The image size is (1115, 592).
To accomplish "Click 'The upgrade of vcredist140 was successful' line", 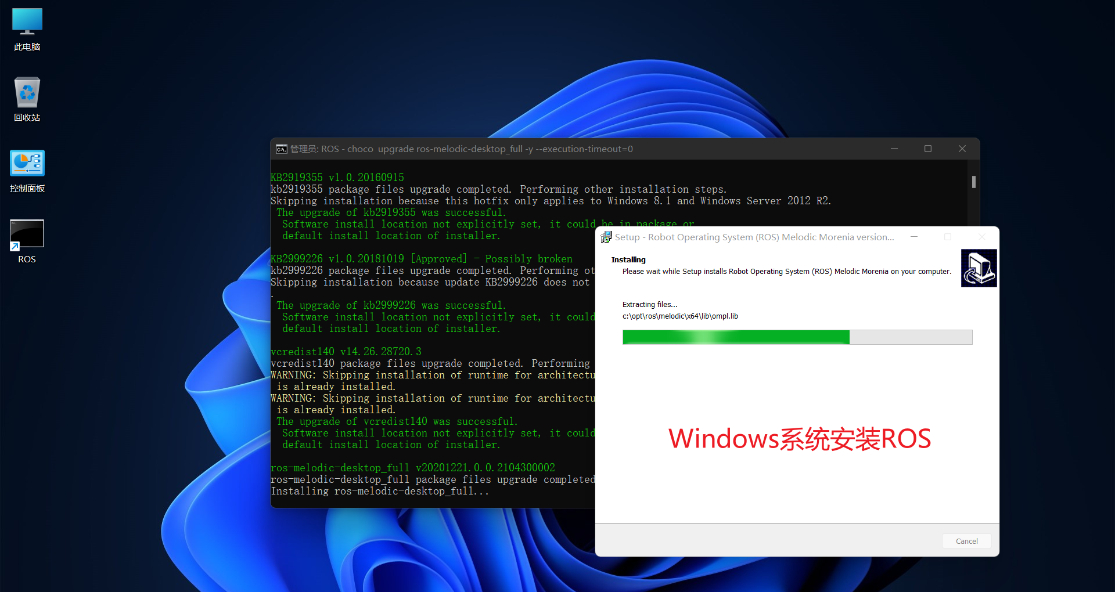I will tap(397, 421).
